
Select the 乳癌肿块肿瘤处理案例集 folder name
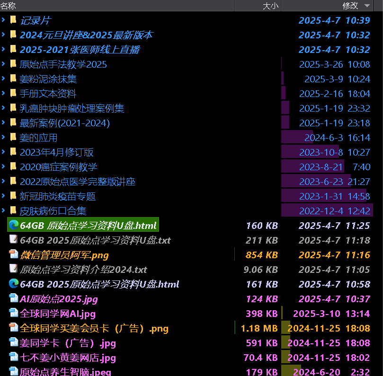click(72, 108)
